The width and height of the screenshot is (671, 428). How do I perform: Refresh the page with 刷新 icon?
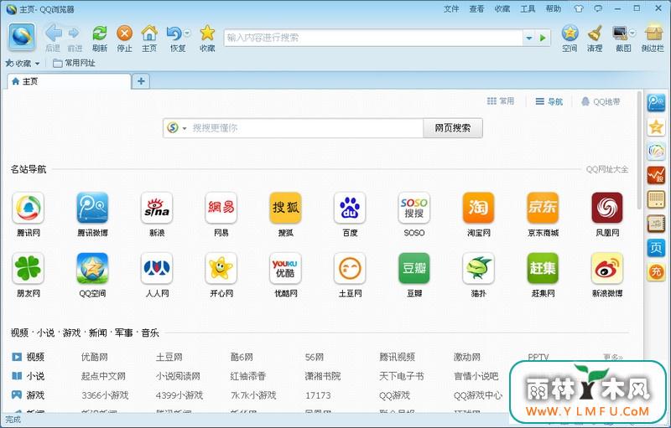point(100,33)
